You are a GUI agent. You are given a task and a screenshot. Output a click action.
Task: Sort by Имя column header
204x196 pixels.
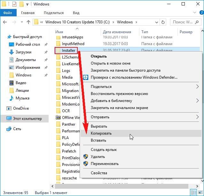coord(59,32)
